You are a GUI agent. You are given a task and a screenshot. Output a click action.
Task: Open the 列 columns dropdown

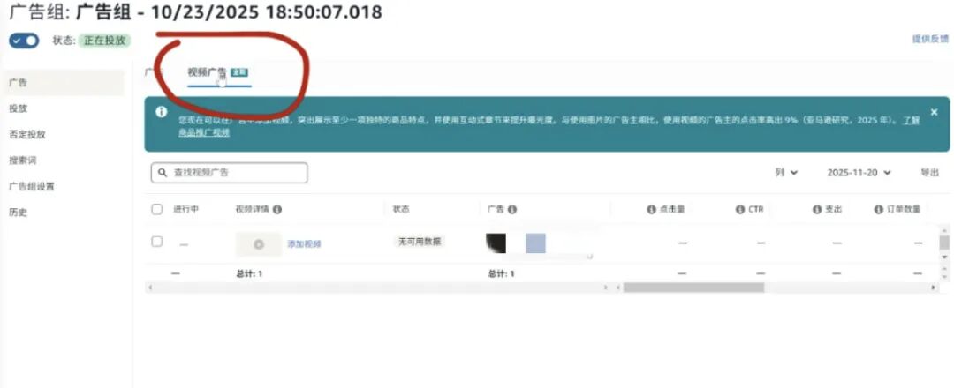coord(786,173)
